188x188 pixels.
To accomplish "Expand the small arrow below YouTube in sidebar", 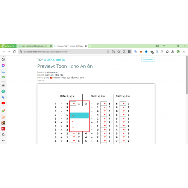I will click(3, 106).
